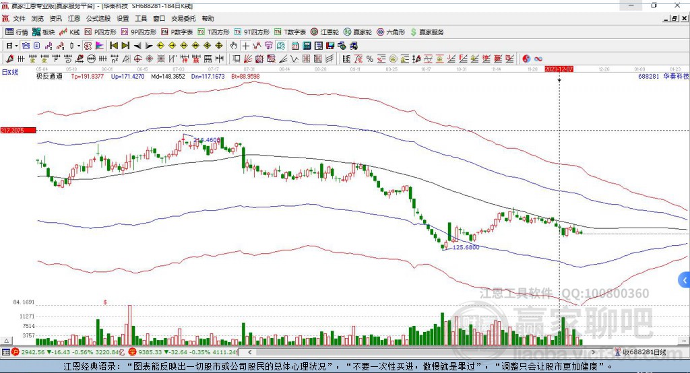
Task: Click the 217.2075 red price tag
Action: pyautogui.click(x=18, y=130)
